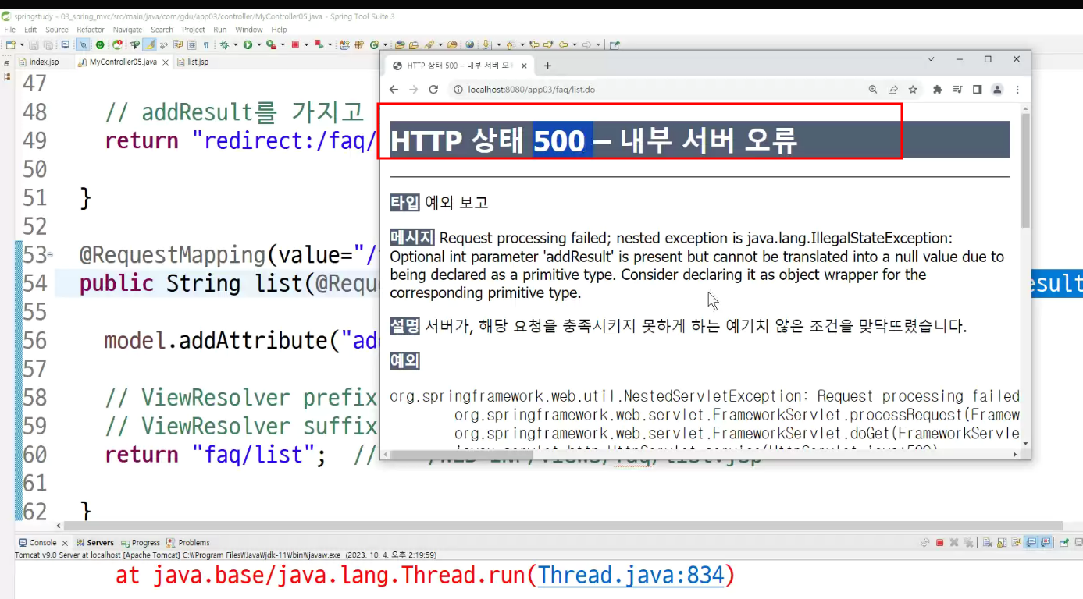Click the 'model.addAttribute' code on line 56
The image size is (1083, 599).
point(215,341)
